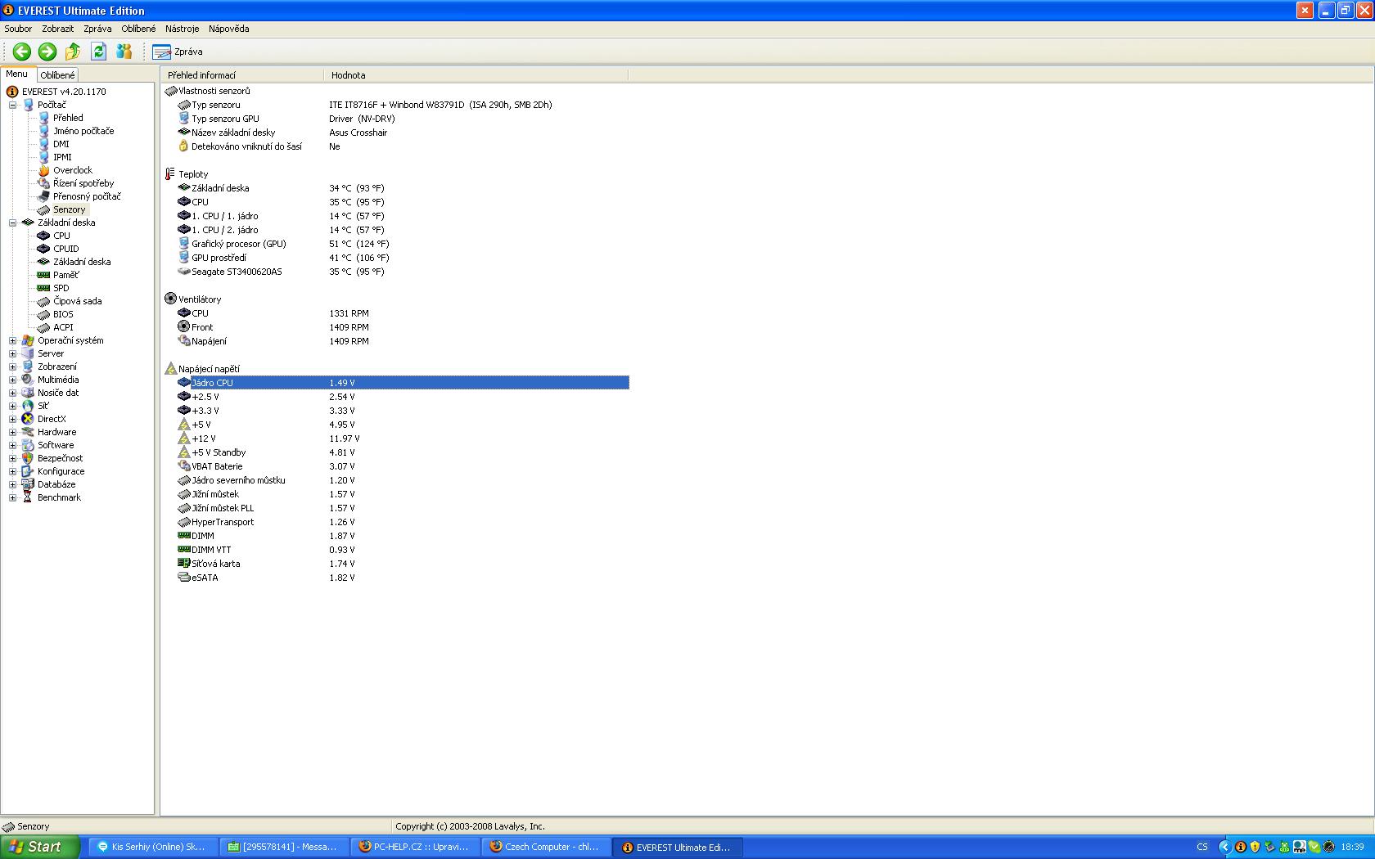Open the Oblíbené menu
The image size is (1375, 859).
click(x=138, y=29)
